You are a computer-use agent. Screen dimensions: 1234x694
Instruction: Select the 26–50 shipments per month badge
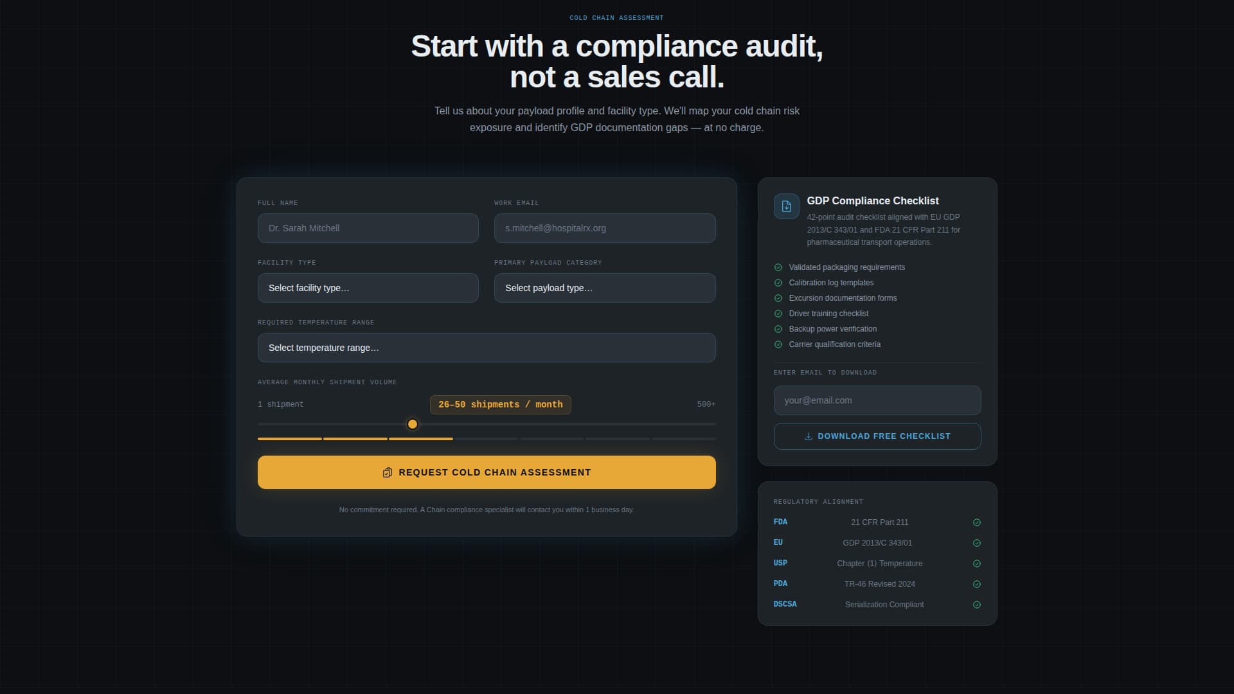(x=500, y=404)
